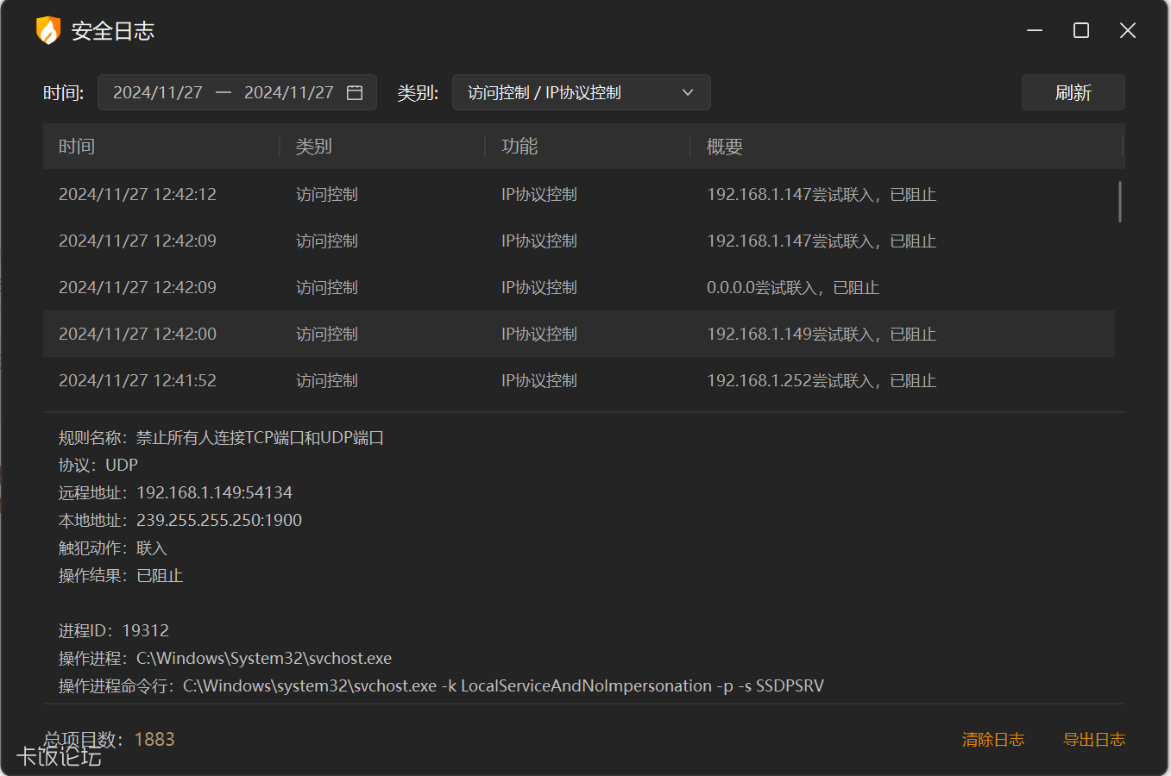
Task: Maximize the 安全日志 window
Action: pyautogui.click(x=1080, y=31)
